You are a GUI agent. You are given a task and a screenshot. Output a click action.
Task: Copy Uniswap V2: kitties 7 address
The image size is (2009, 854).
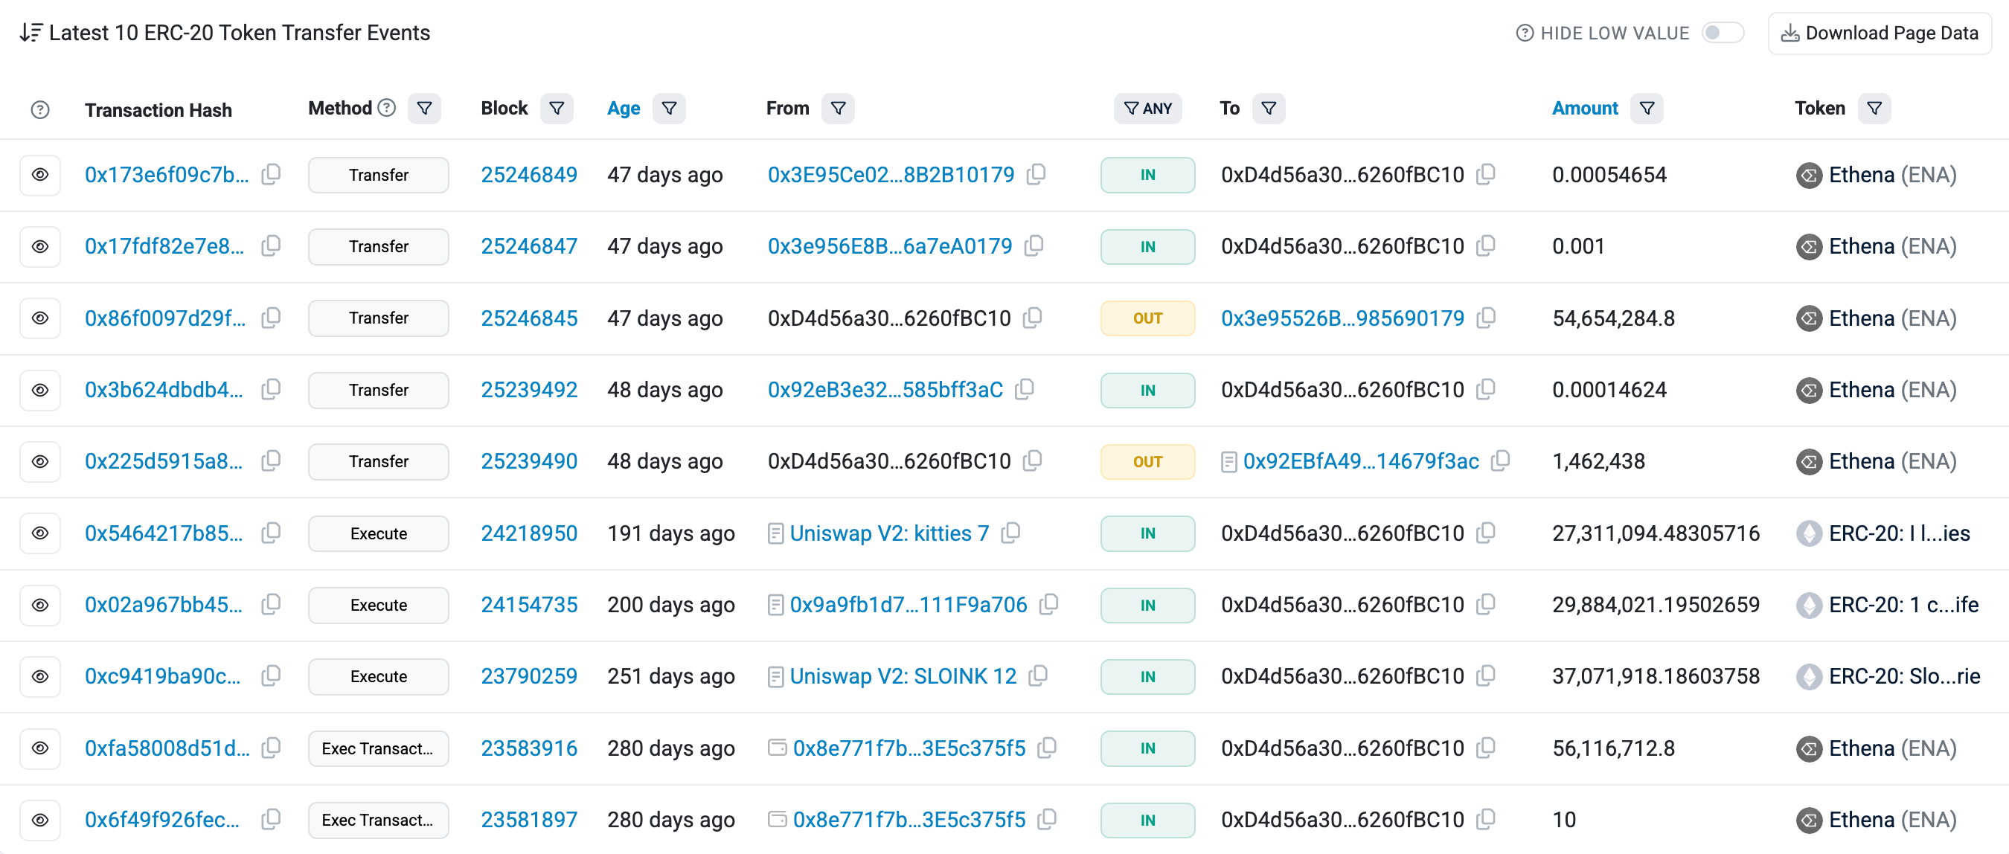point(1010,533)
